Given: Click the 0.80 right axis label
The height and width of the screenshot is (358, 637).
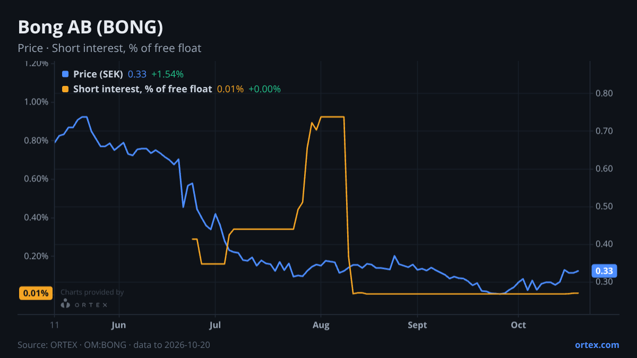Looking at the screenshot, I should (x=604, y=93).
